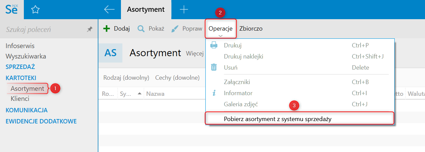Expand the SPRZEDAŻ sidebar section

(20, 67)
